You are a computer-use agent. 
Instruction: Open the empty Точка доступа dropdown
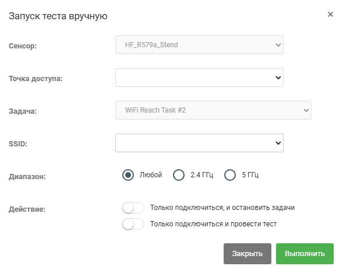tap(199, 78)
